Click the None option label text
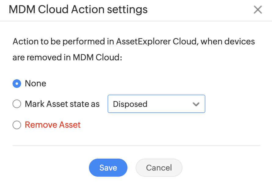 click(35, 84)
